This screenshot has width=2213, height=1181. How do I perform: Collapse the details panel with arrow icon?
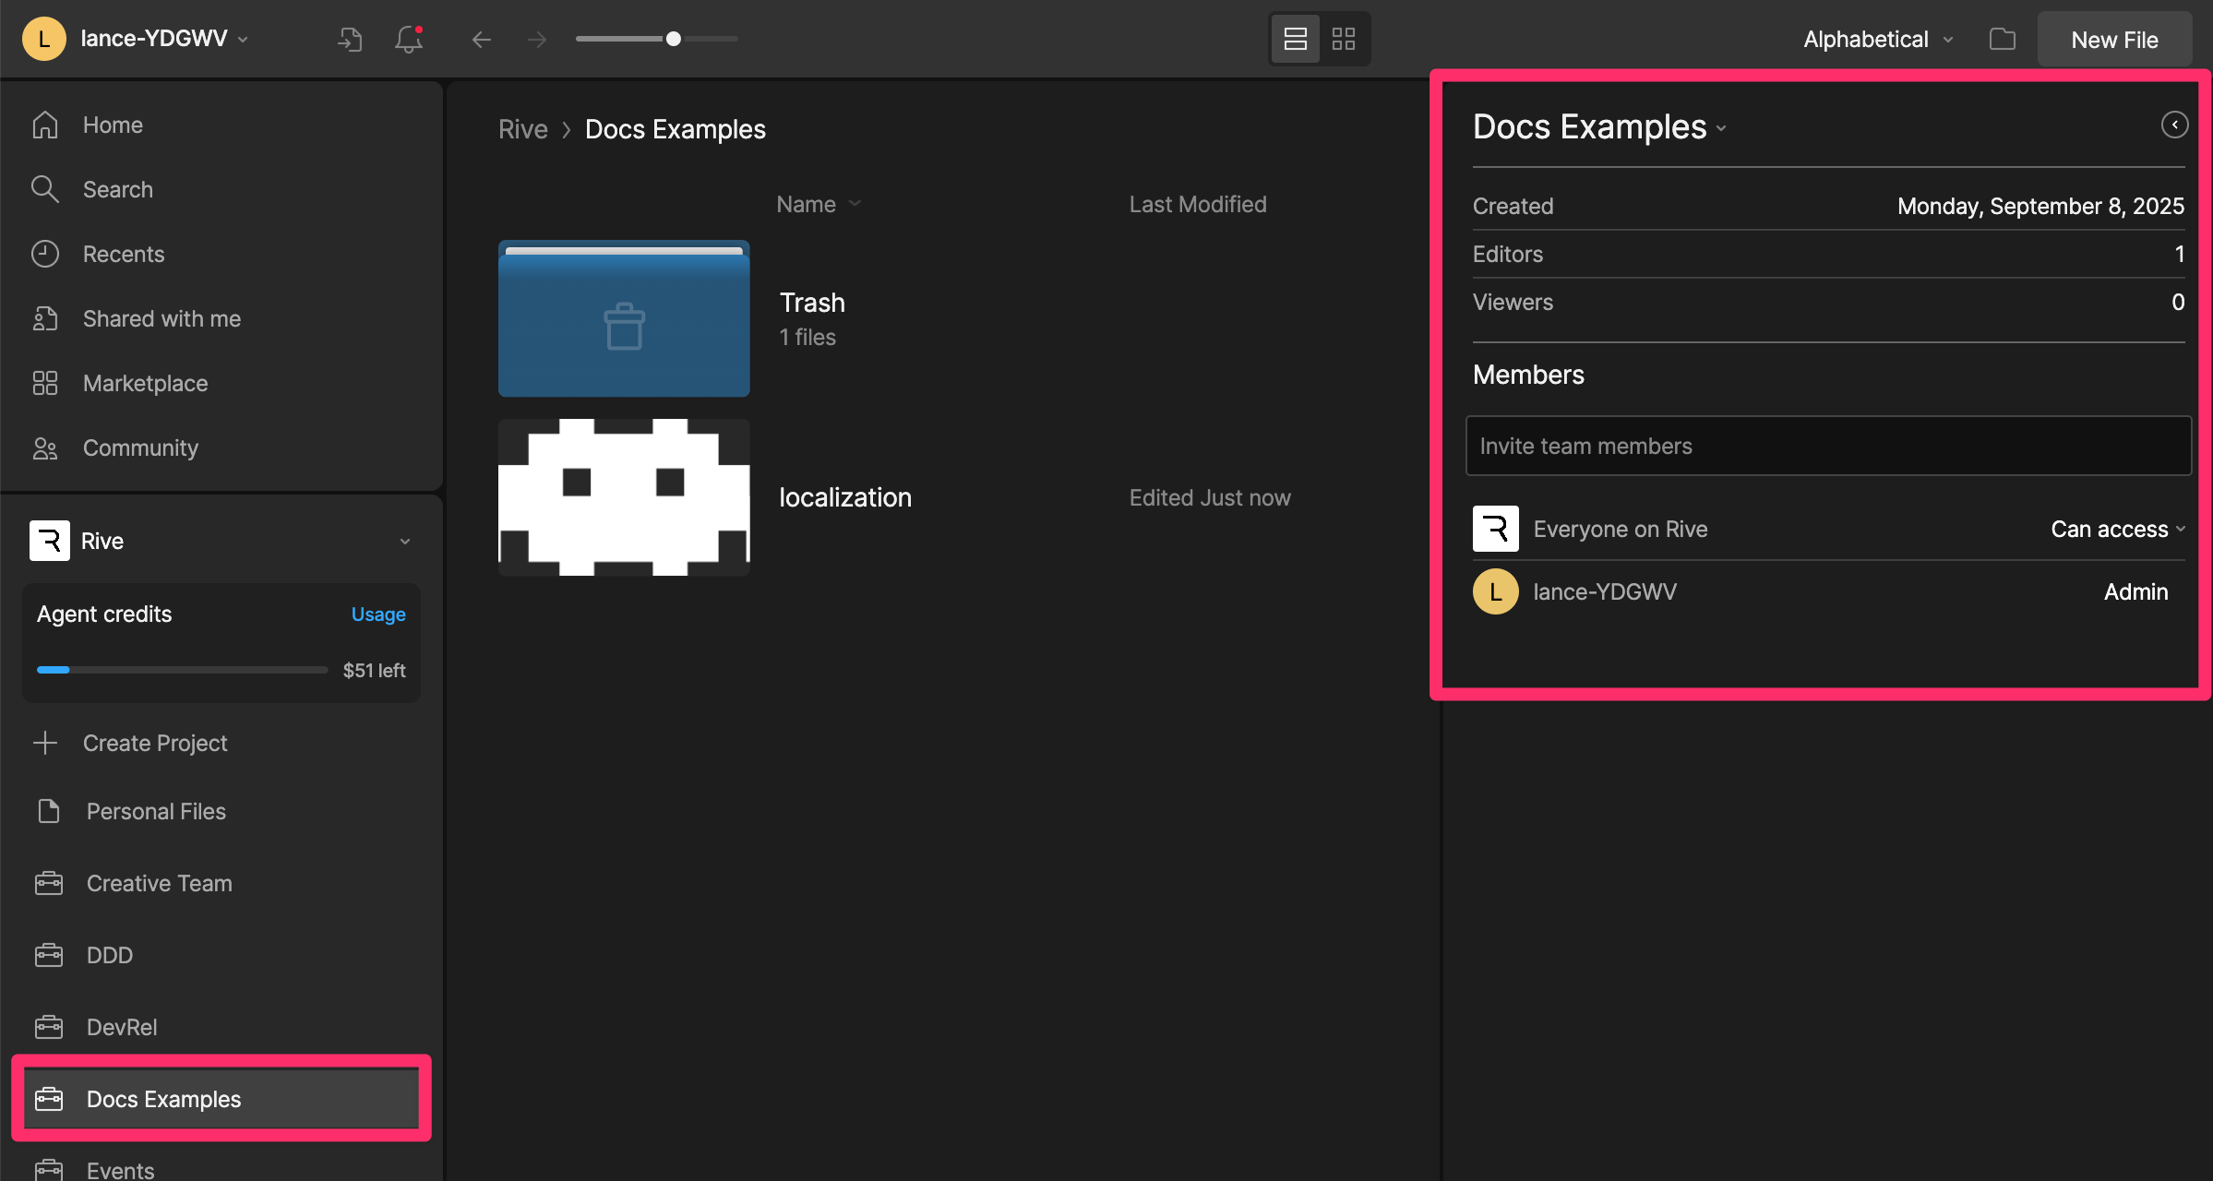[x=2173, y=125]
